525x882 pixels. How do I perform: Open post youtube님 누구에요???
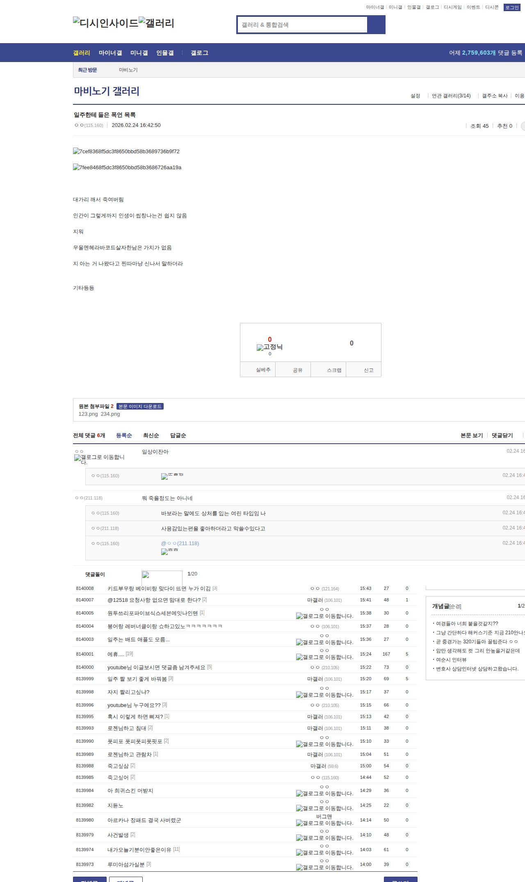tap(134, 705)
